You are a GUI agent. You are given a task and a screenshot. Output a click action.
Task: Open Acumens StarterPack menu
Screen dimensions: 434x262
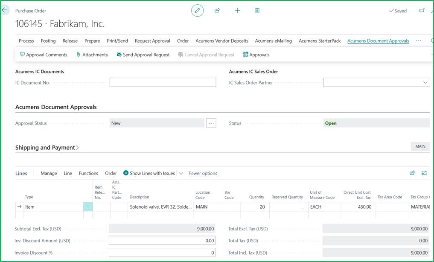320,41
